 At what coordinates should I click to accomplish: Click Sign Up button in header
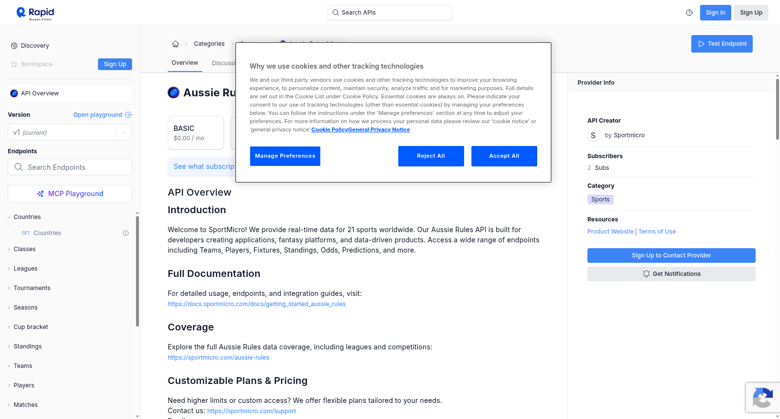(751, 13)
